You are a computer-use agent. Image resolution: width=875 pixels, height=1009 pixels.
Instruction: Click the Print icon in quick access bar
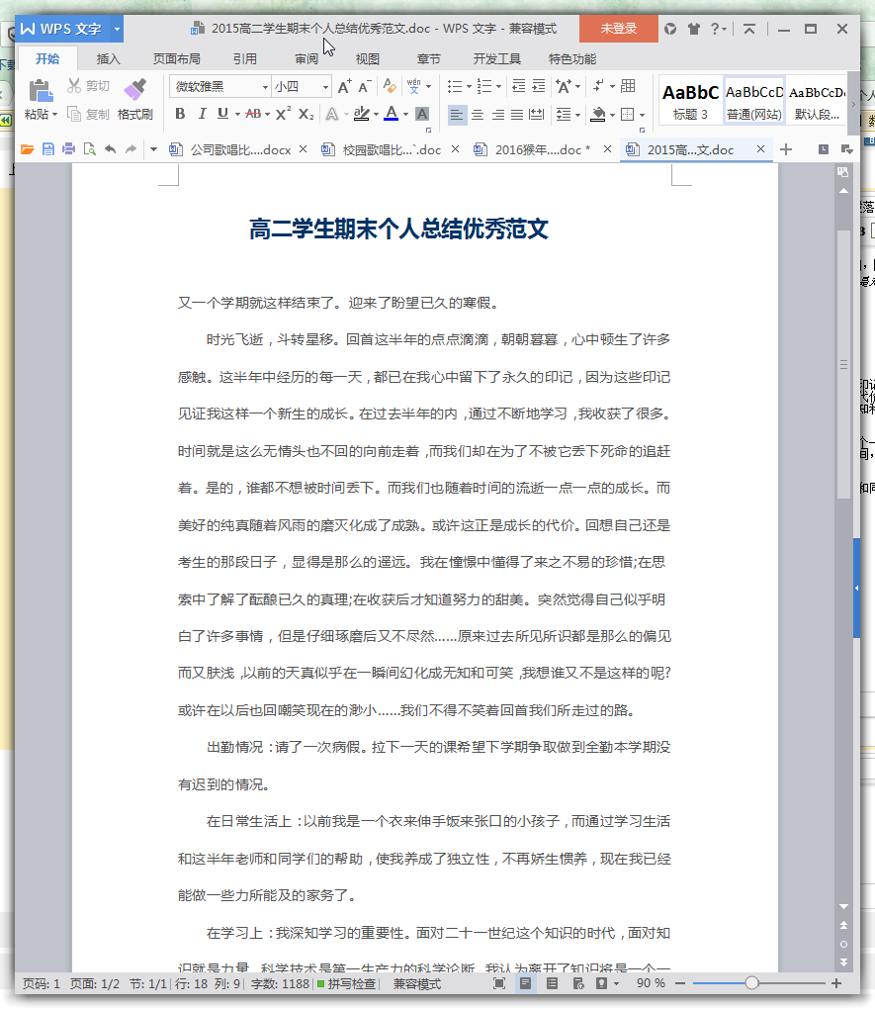pos(67,149)
